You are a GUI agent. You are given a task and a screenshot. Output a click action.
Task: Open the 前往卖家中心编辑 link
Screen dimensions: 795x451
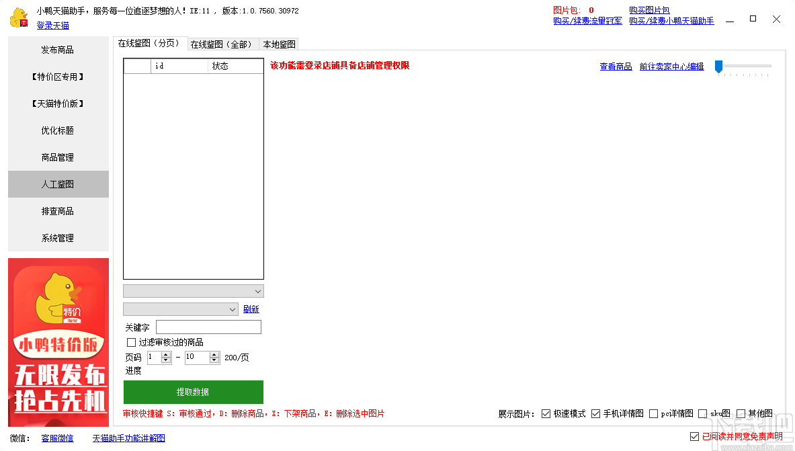coord(671,67)
